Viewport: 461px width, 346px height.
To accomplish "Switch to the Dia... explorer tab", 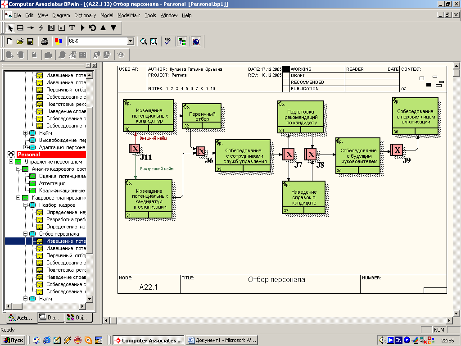I will [x=50, y=318].
